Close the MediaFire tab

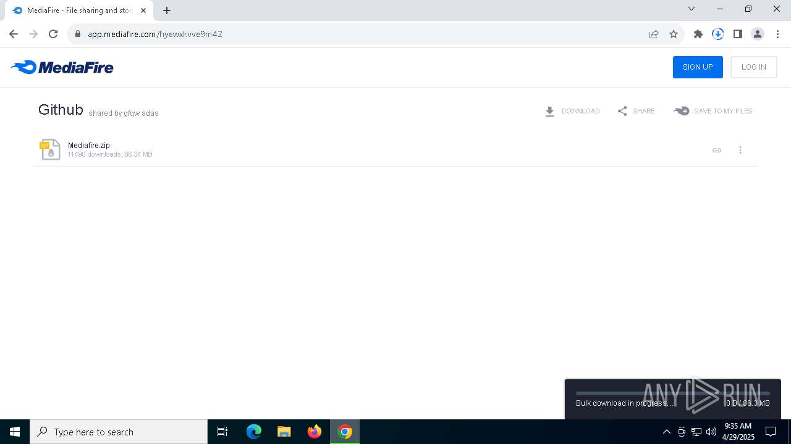coord(143,10)
